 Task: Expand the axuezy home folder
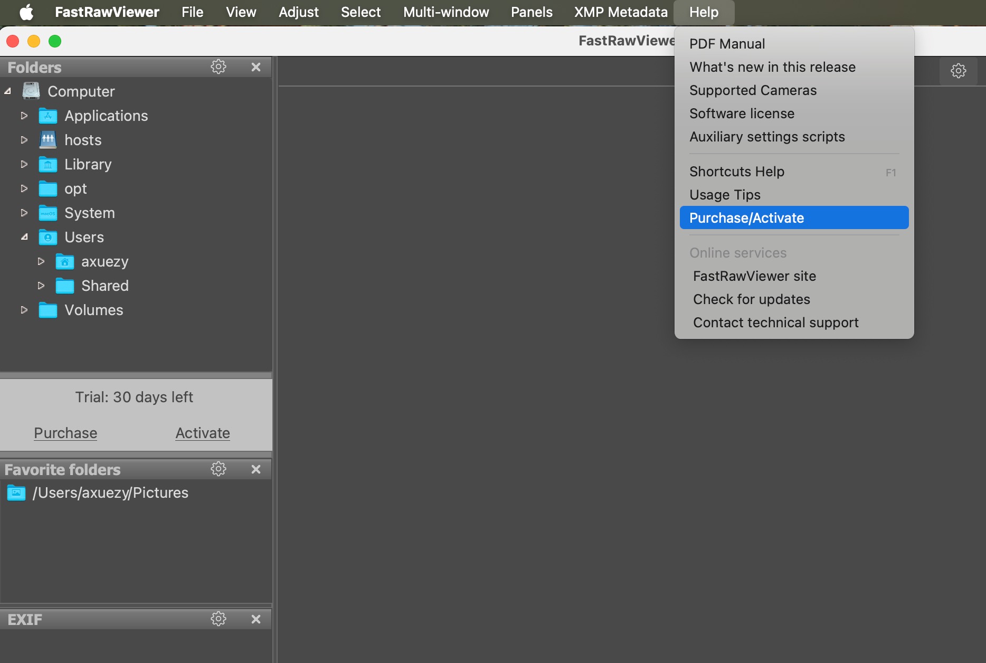click(41, 261)
